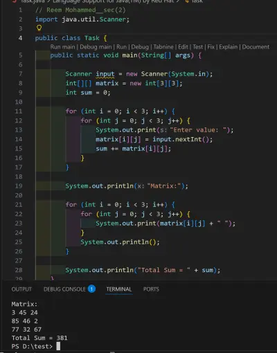Click the Debug code lens above main

(140, 47)
